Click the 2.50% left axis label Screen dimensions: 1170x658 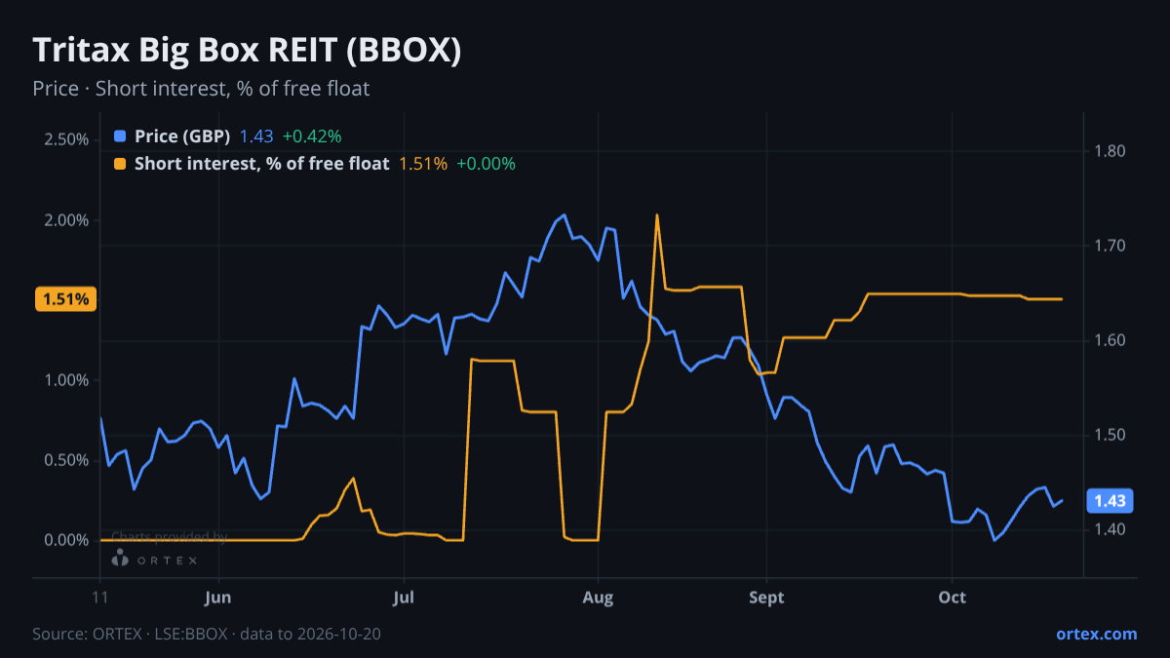[67, 139]
